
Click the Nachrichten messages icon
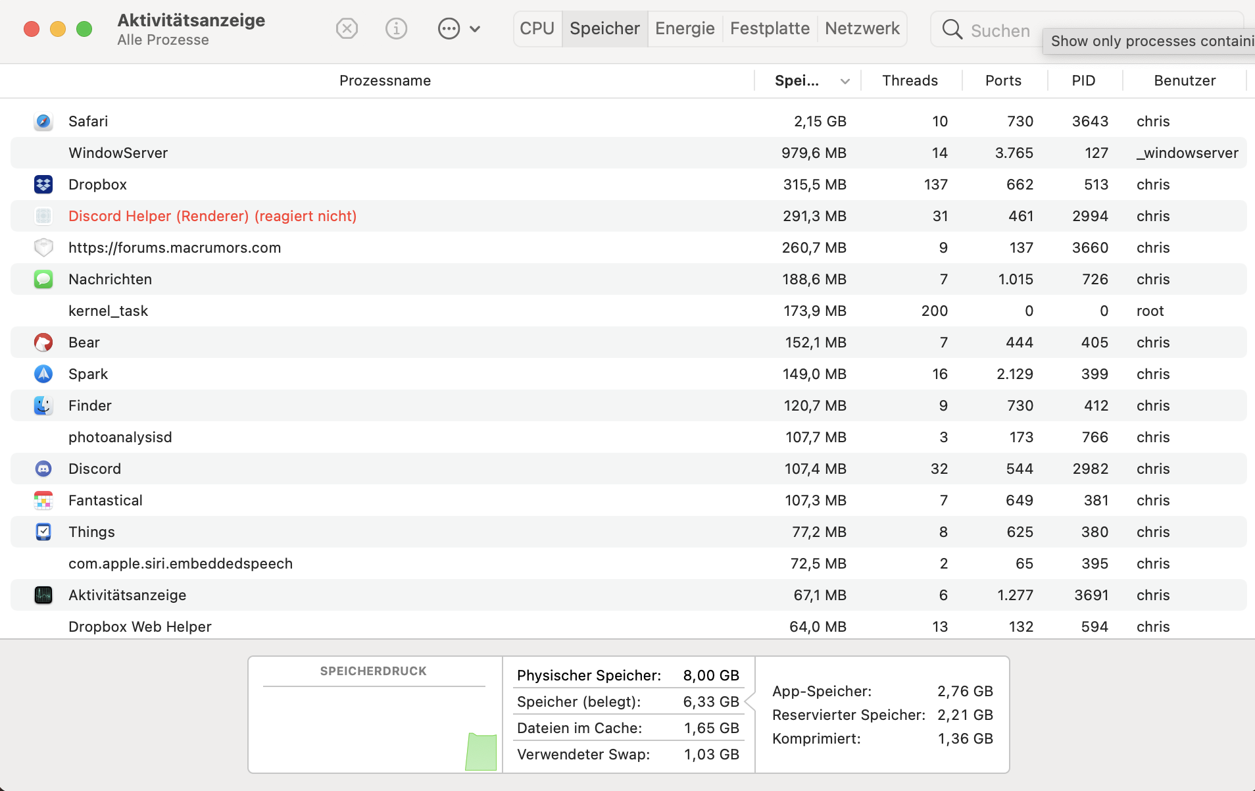click(x=43, y=279)
